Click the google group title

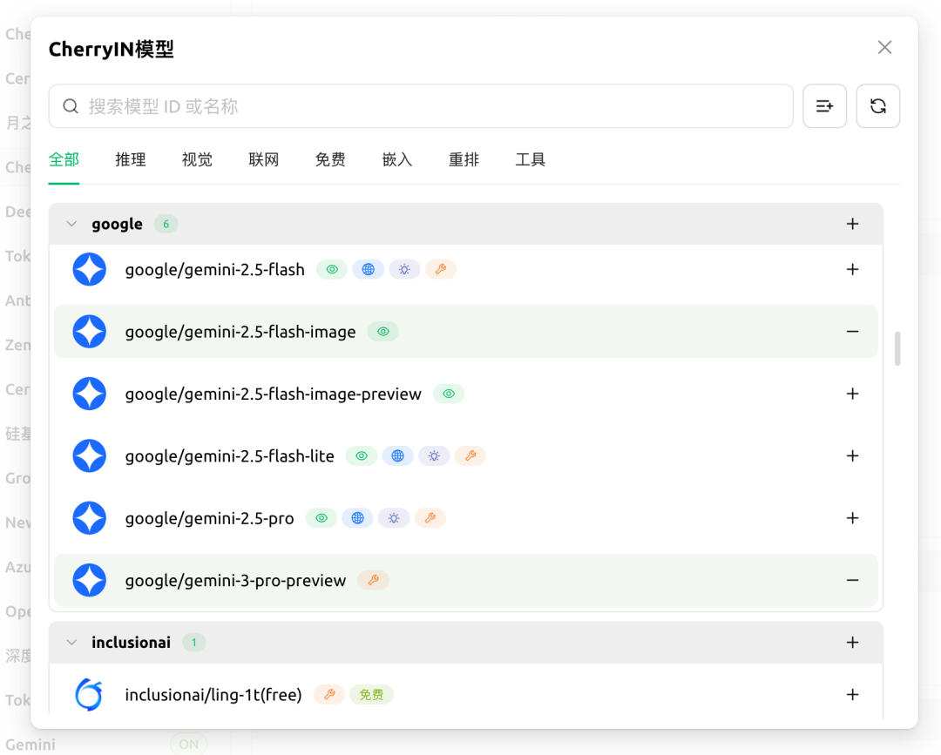point(117,224)
